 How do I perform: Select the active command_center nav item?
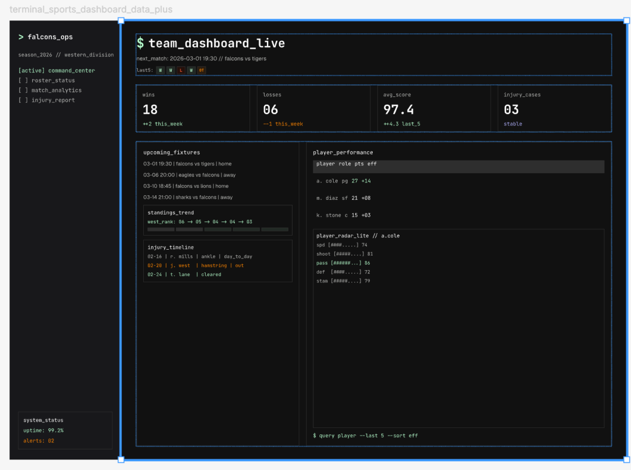pyautogui.click(x=56, y=71)
